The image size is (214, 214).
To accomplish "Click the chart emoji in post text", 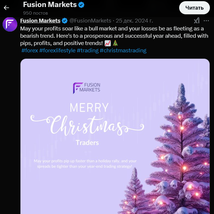I will tap(107, 43).
